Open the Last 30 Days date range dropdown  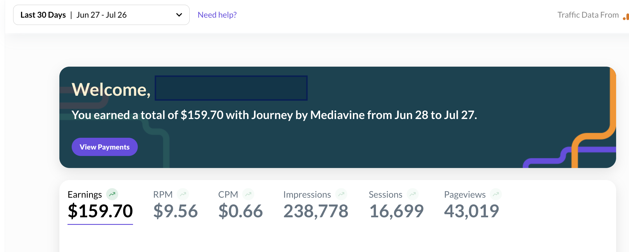coord(101,15)
